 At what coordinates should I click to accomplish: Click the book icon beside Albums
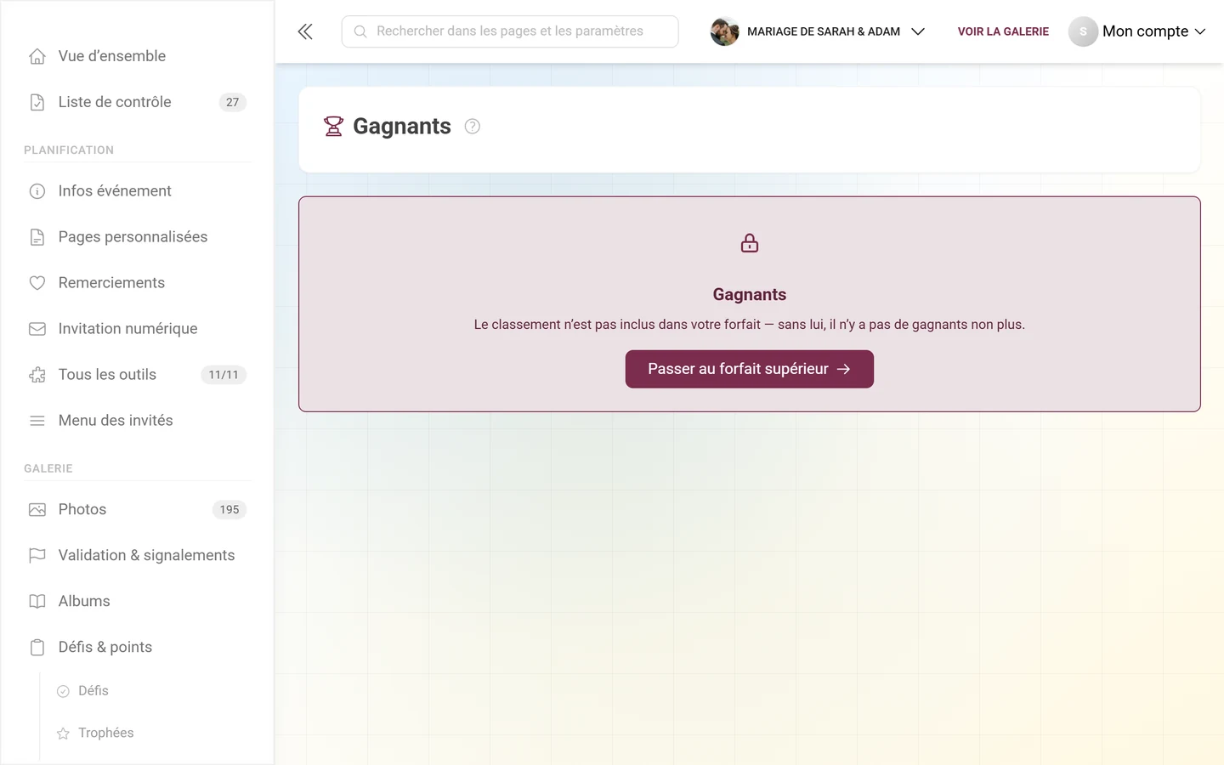[x=37, y=602]
